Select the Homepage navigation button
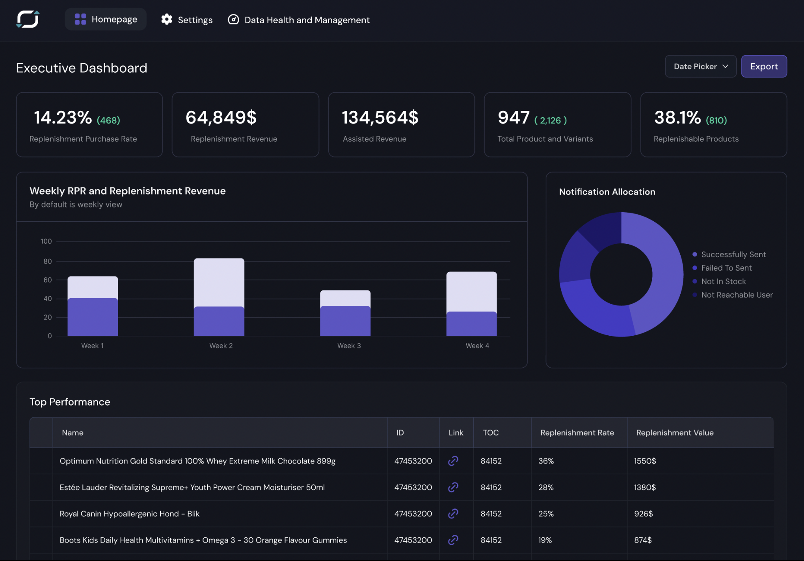 [106, 19]
